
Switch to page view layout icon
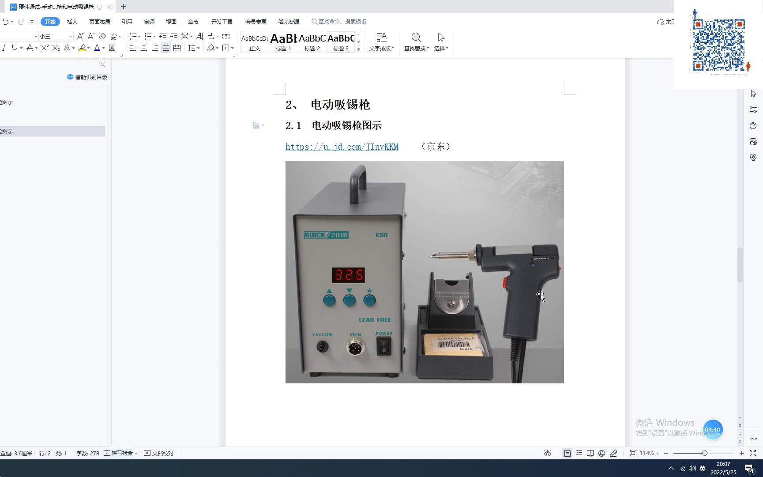click(x=567, y=453)
